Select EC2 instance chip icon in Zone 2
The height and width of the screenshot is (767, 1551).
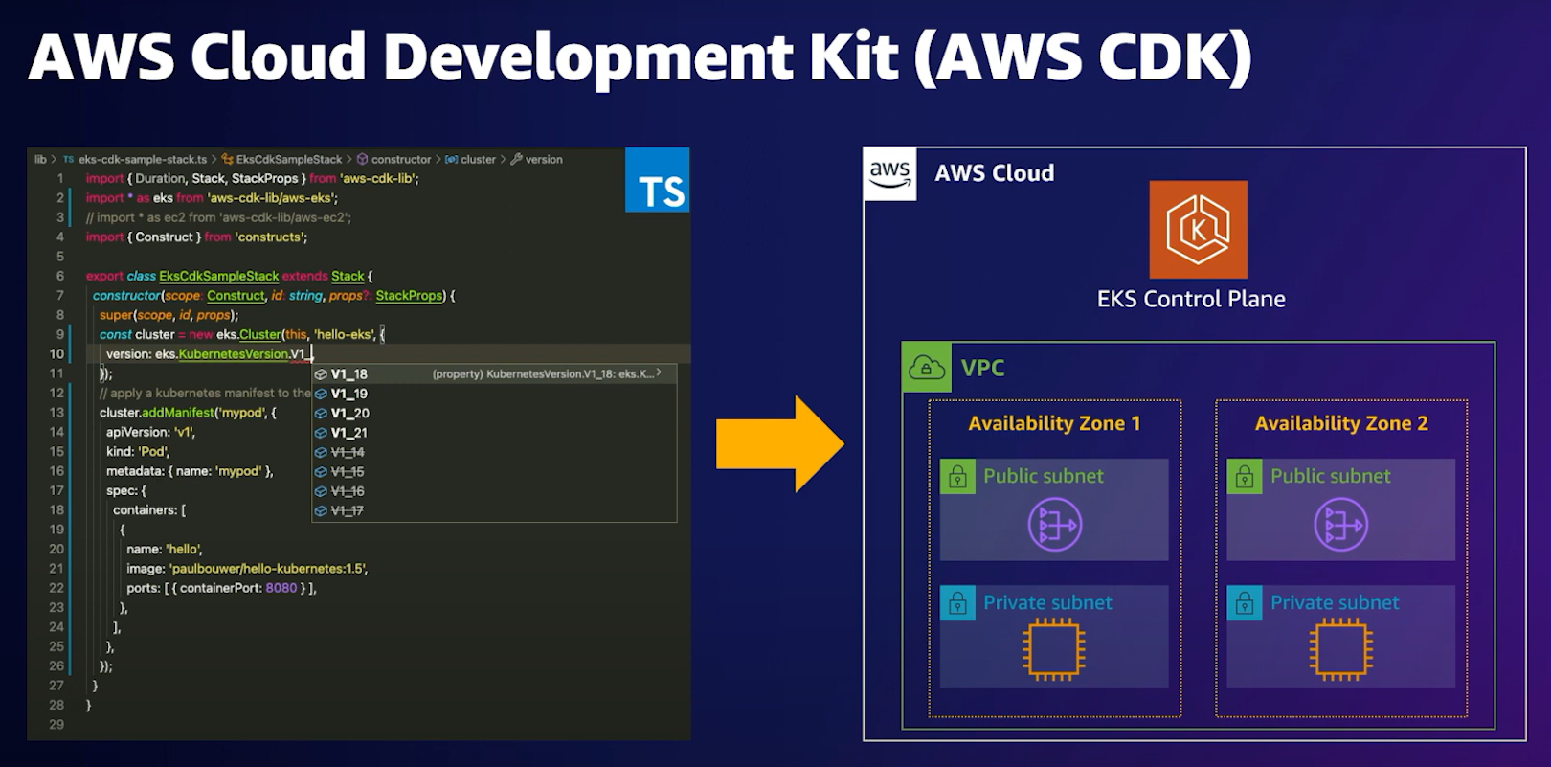click(1340, 651)
